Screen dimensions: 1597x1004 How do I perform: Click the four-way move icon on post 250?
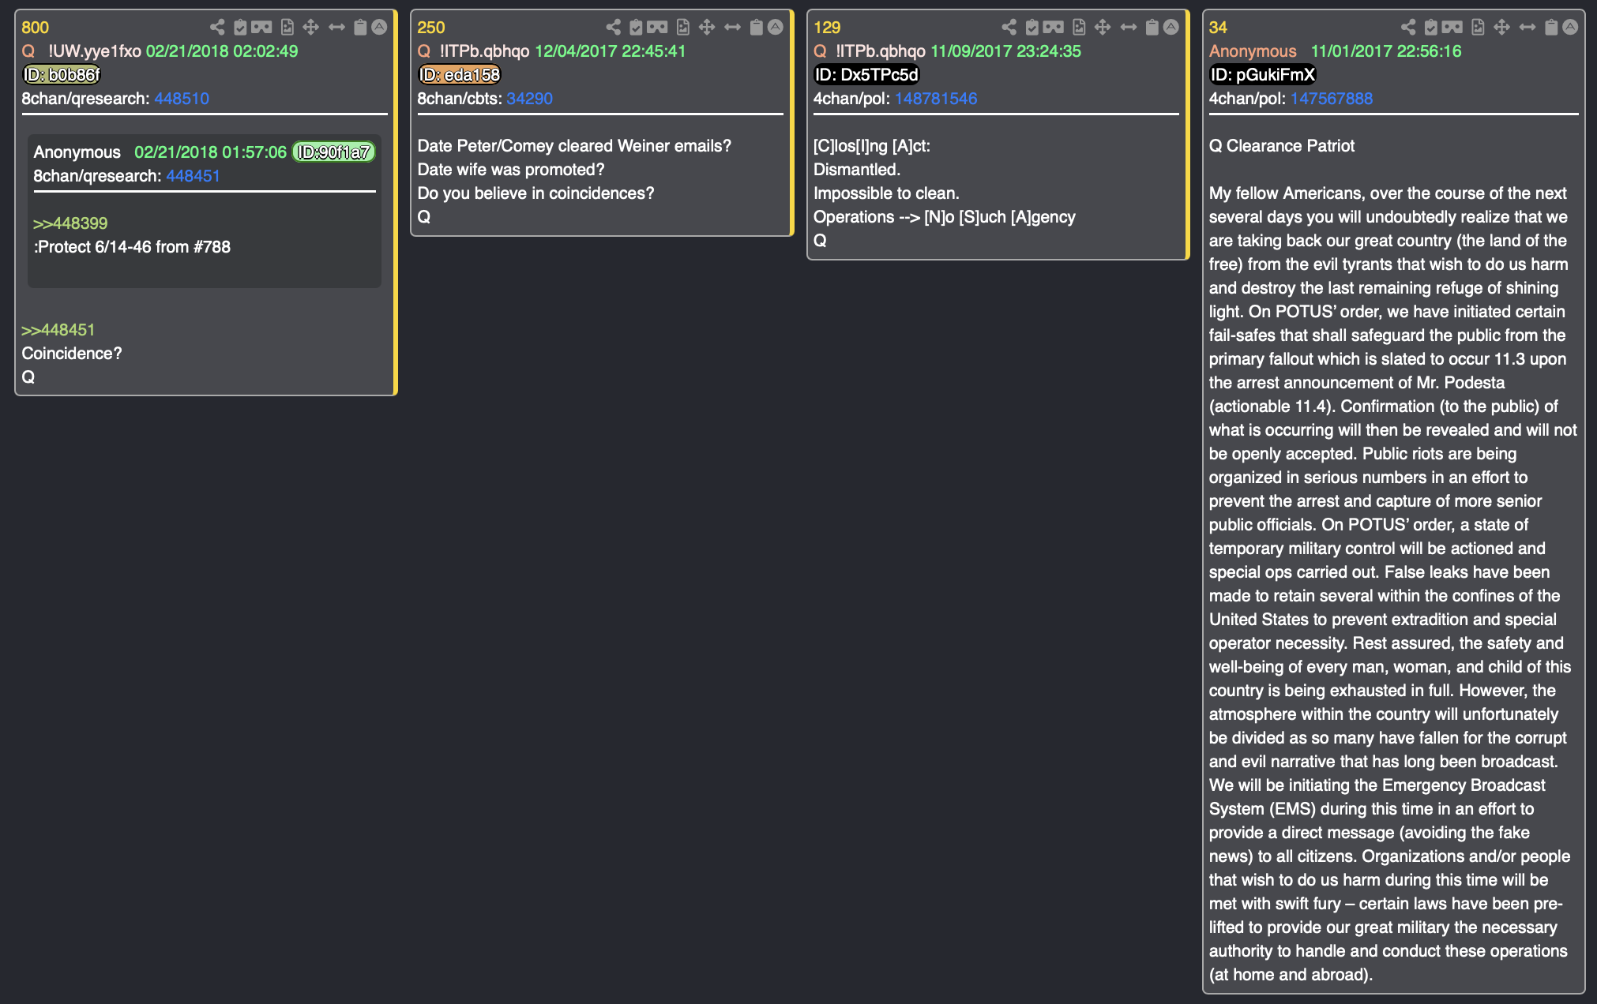(x=707, y=28)
